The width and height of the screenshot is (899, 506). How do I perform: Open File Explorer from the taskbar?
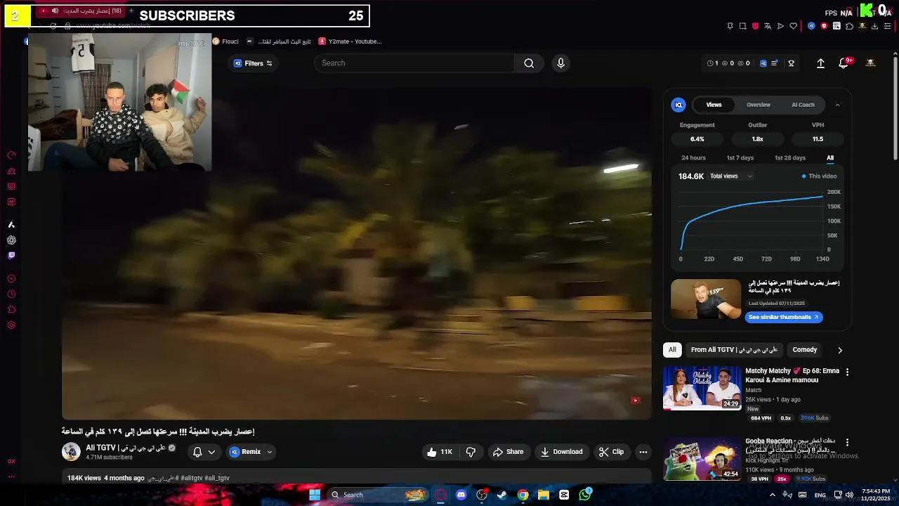click(x=544, y=495)
